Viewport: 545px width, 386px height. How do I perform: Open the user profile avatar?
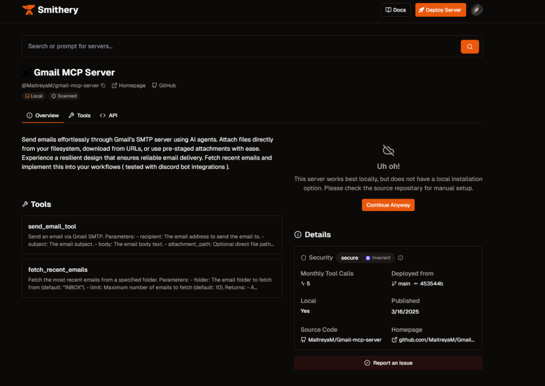click(x=476, y=10)
